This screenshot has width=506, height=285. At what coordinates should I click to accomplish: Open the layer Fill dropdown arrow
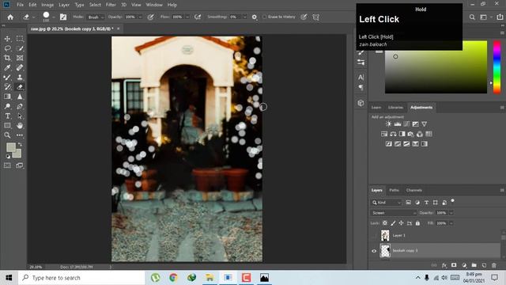pos(451,223)
